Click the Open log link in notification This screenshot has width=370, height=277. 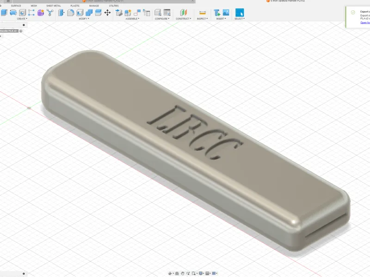365,23
